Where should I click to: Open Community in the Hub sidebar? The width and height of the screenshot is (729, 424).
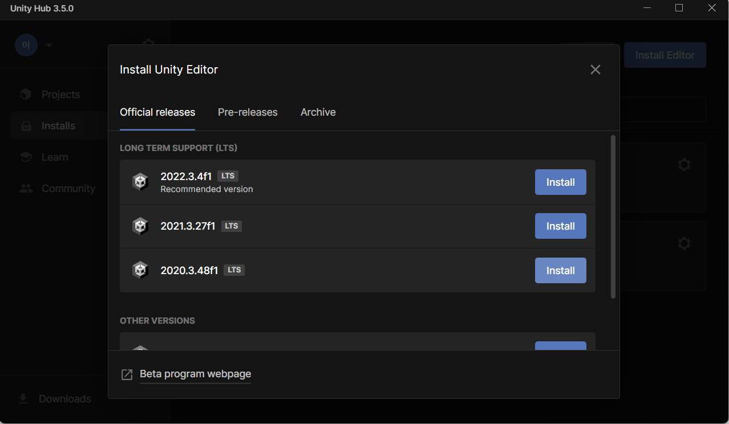pos(68,189)
